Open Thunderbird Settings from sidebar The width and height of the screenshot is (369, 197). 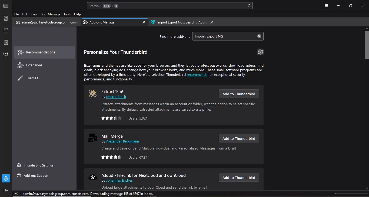(35, 165)
